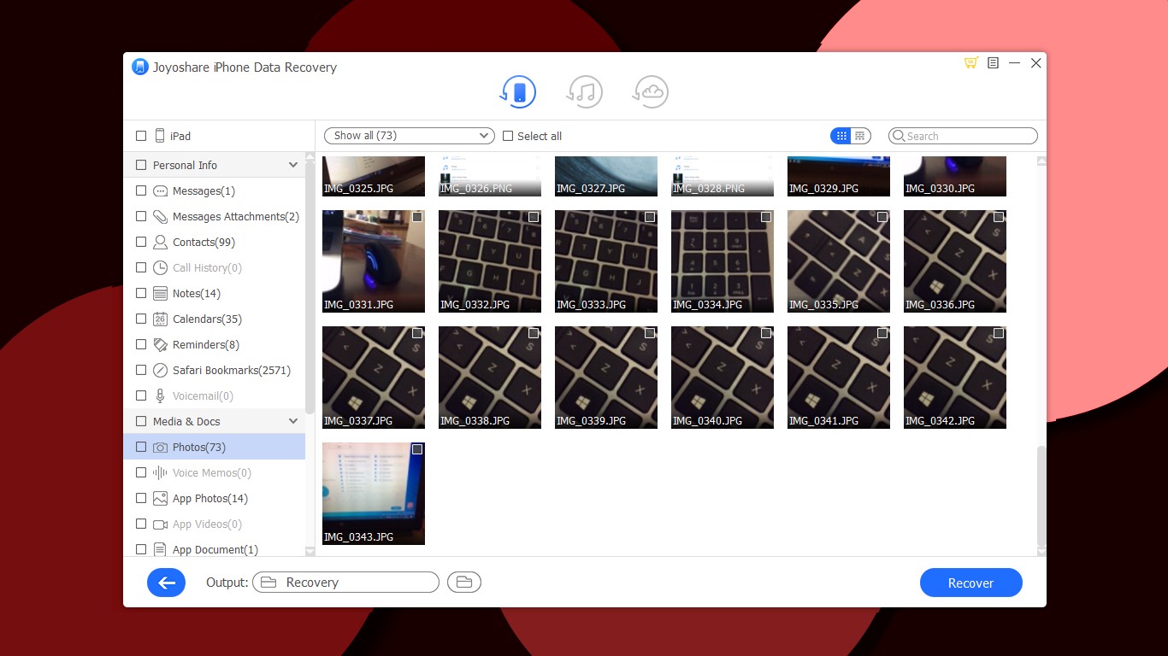
Task: Click the search magnifier icon
Action: click(899, 136)
